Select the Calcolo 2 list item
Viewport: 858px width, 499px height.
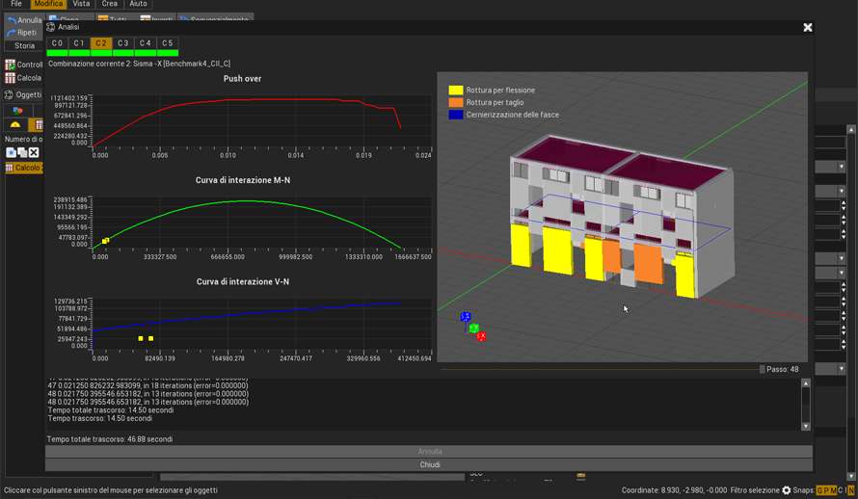(x=24, y=168)
